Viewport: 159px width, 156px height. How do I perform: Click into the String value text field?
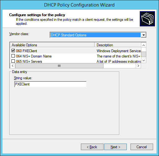(51, 84)
